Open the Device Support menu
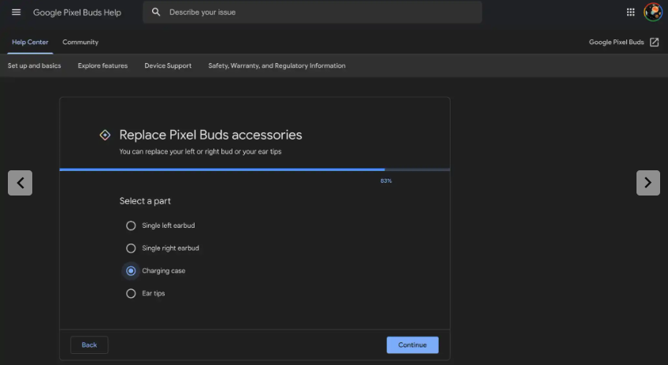Image resolution: width=668 pixels, height=365 pixels. [x=168, y=65]
